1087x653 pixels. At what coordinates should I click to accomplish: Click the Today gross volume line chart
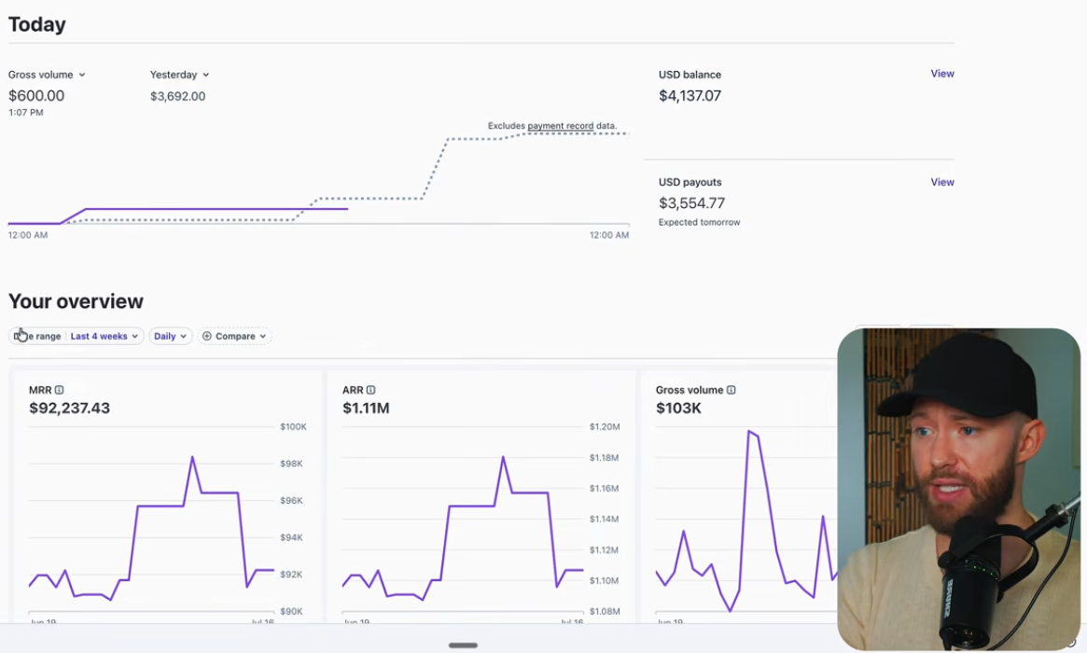pos(319,176)
